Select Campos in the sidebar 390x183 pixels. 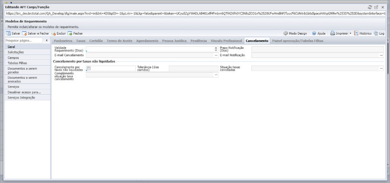point(27,58)
